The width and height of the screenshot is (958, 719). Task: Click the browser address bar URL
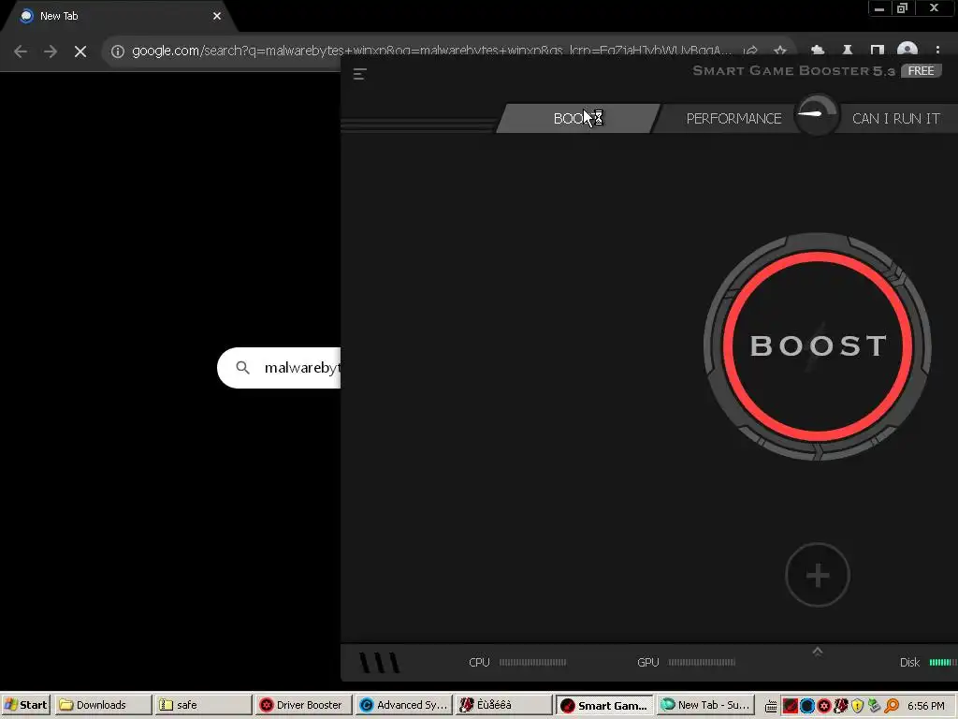click(x=430, y=51)
